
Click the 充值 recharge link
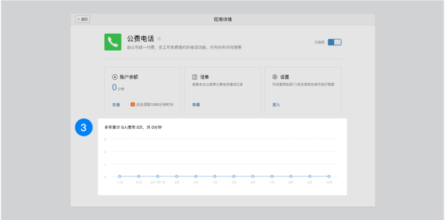[116, 105]
